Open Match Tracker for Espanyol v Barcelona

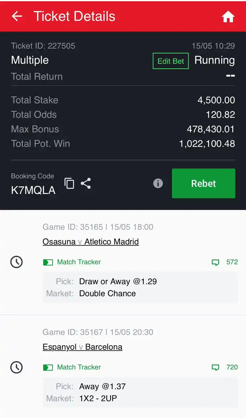click(x=72, y=367)
